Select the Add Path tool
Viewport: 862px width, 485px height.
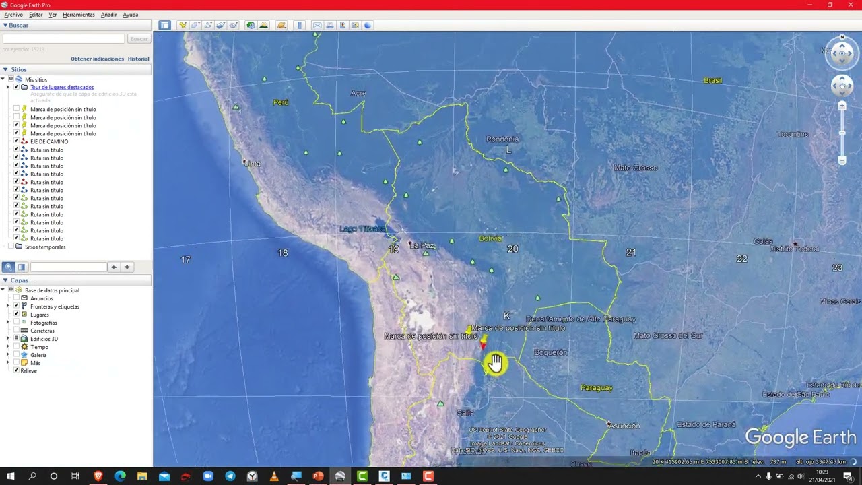click(x=208, y=25)
